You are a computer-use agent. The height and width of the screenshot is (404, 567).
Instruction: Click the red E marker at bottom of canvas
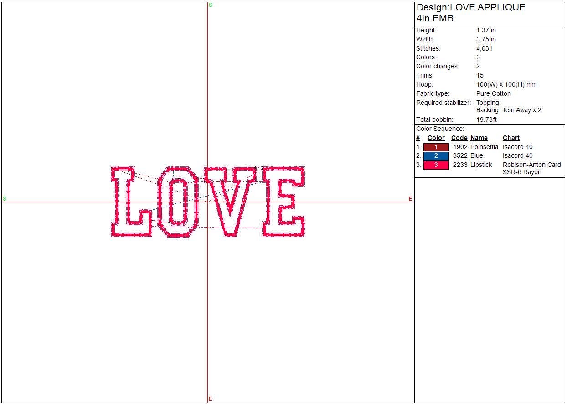(211, 399)
